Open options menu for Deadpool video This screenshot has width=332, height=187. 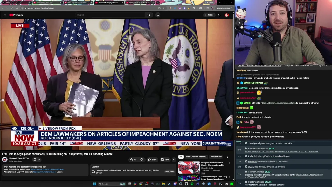click(229, 163)
